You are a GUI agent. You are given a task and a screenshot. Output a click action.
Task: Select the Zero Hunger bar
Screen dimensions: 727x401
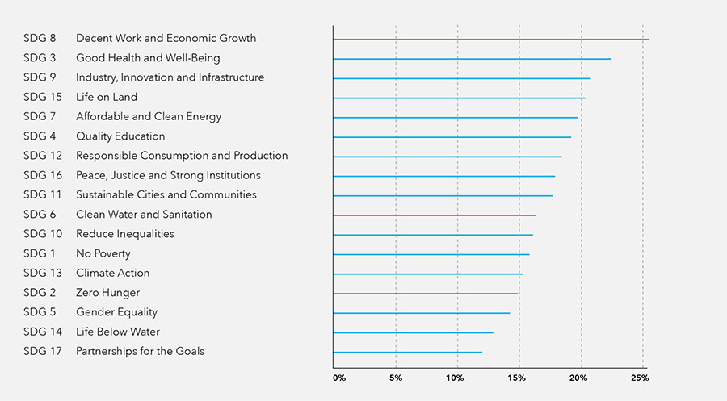(x=425, y=294)
